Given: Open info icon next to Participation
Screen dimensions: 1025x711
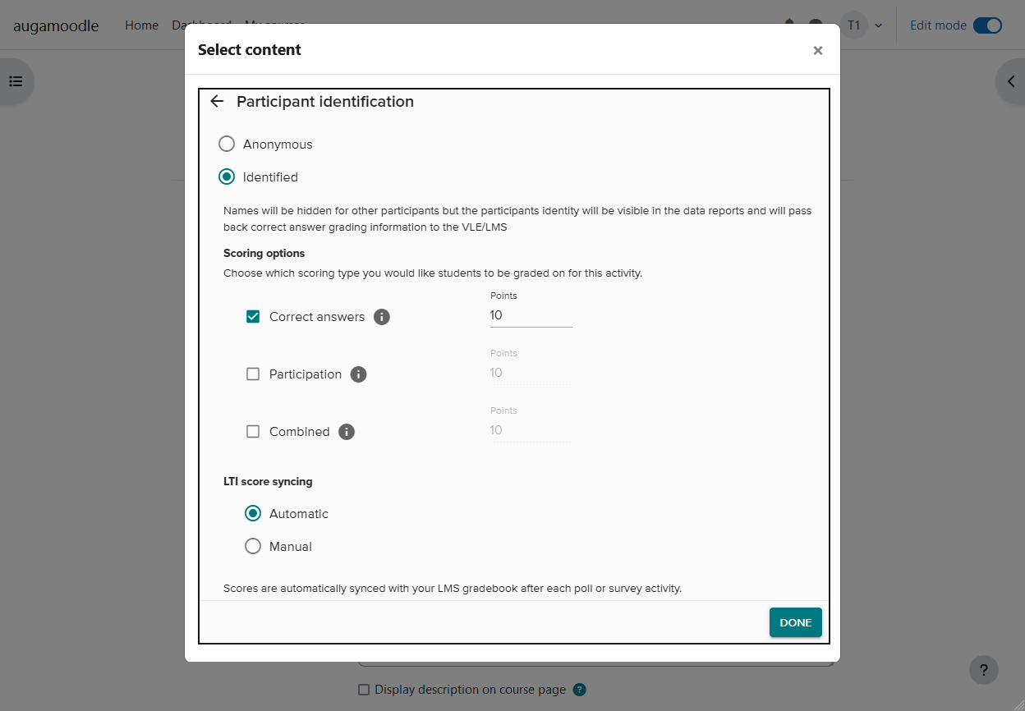Looking at the screenshot, I should [x=358, y=374].
